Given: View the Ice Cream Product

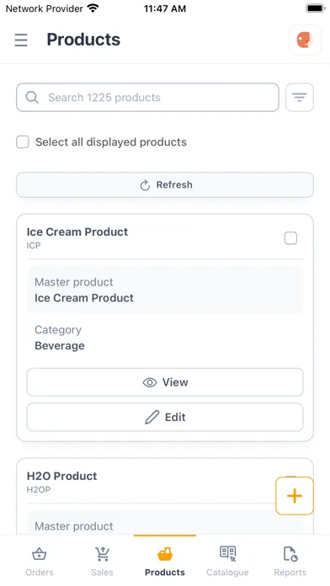Looking at the screenshot, I should click(x=165, y=382).
